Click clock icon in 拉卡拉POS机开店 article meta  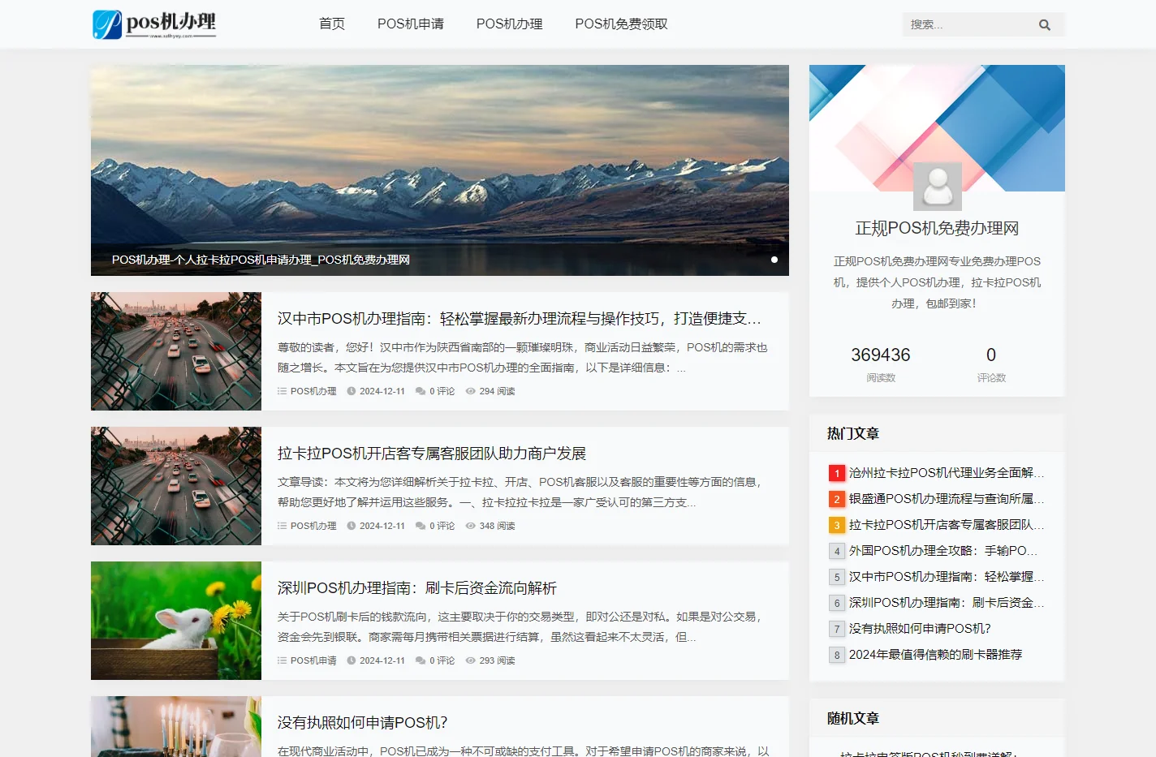352,526
